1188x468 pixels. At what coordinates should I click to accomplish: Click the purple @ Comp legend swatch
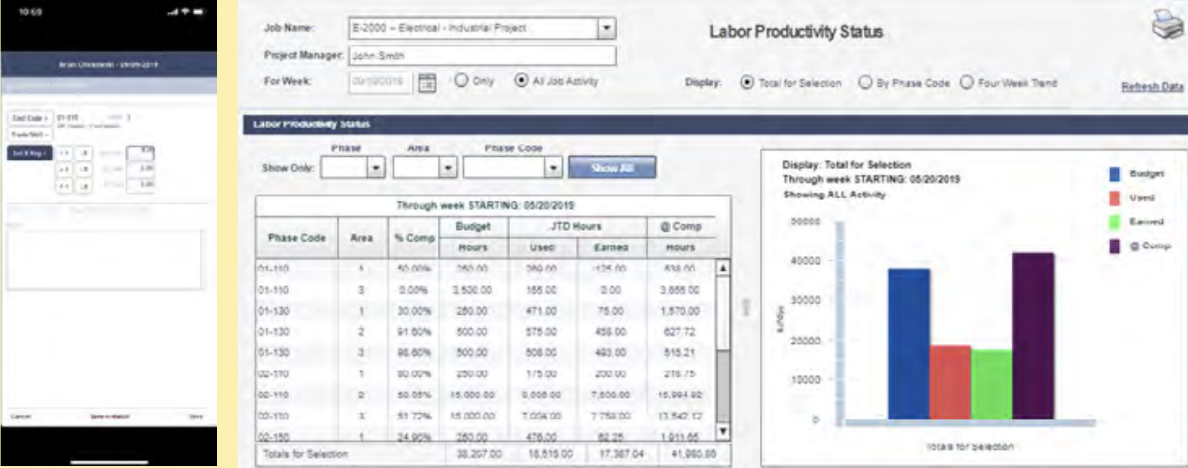pyautogui.click(x=1115, y=246)
